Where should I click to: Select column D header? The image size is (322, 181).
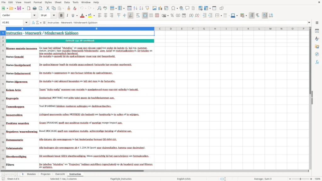pos(171,29)
